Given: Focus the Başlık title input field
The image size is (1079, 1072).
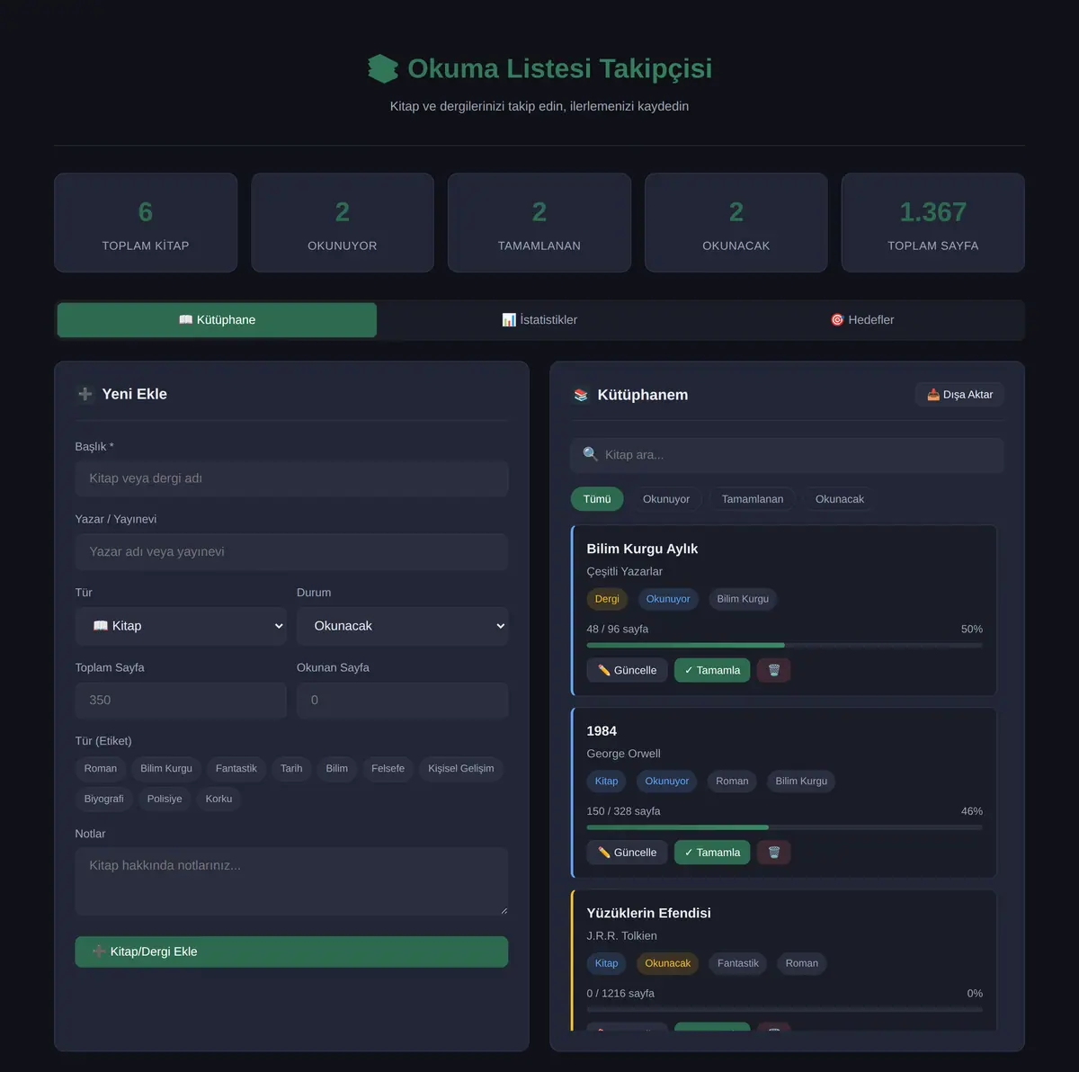Looking at the screenshot, I should coord(291,478).
